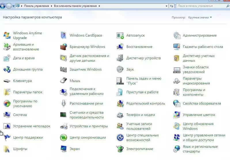Click the Панель управления breadcrumb
The image size is (230, 160).
(37, 6)
